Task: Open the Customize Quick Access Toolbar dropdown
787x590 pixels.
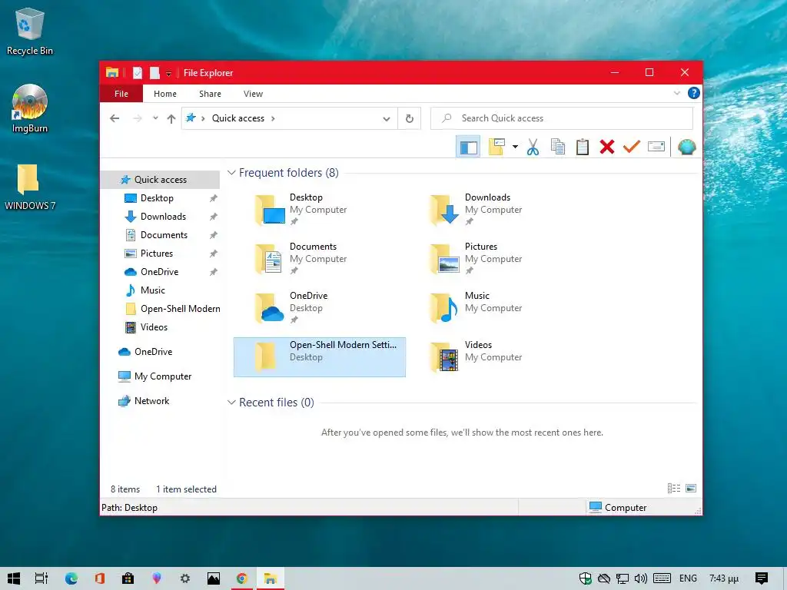Action: pyautogui.click(x=168, y=73)
